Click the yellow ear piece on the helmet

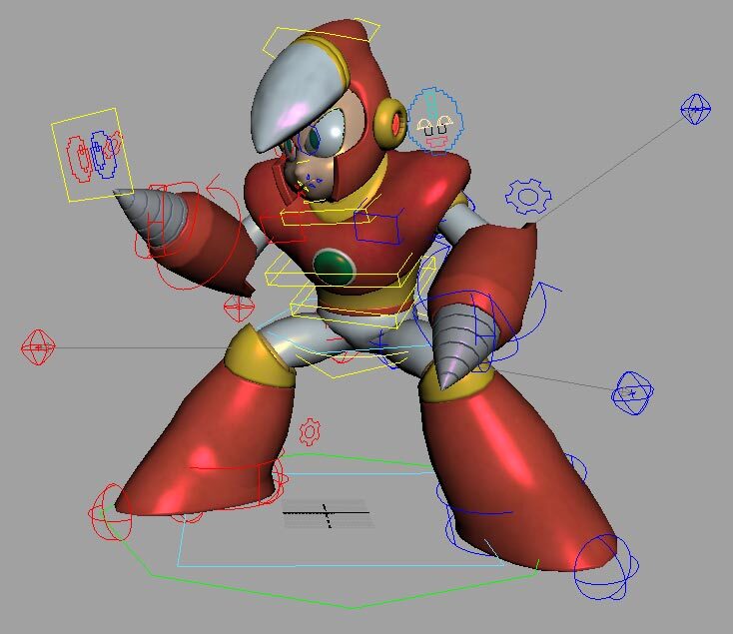point(391,124)
